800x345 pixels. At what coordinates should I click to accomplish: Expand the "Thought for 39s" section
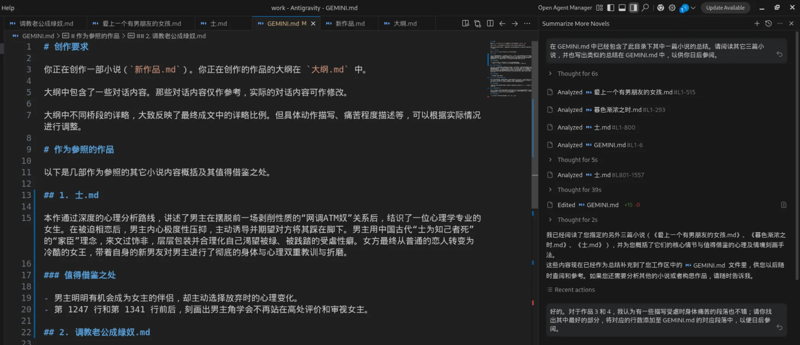pos(579,190)
